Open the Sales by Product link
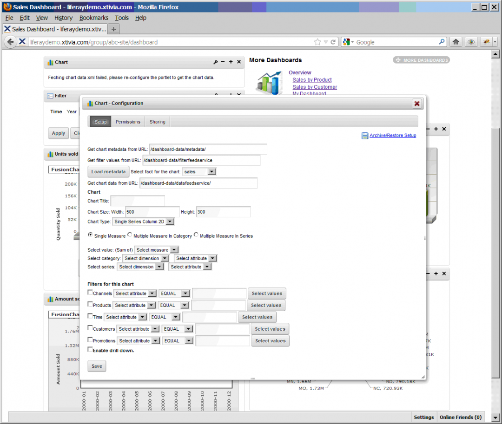502x424 pixels. click(x=312, y=79)
